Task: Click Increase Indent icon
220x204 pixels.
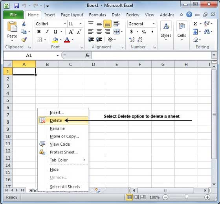Action: [99, 40]
